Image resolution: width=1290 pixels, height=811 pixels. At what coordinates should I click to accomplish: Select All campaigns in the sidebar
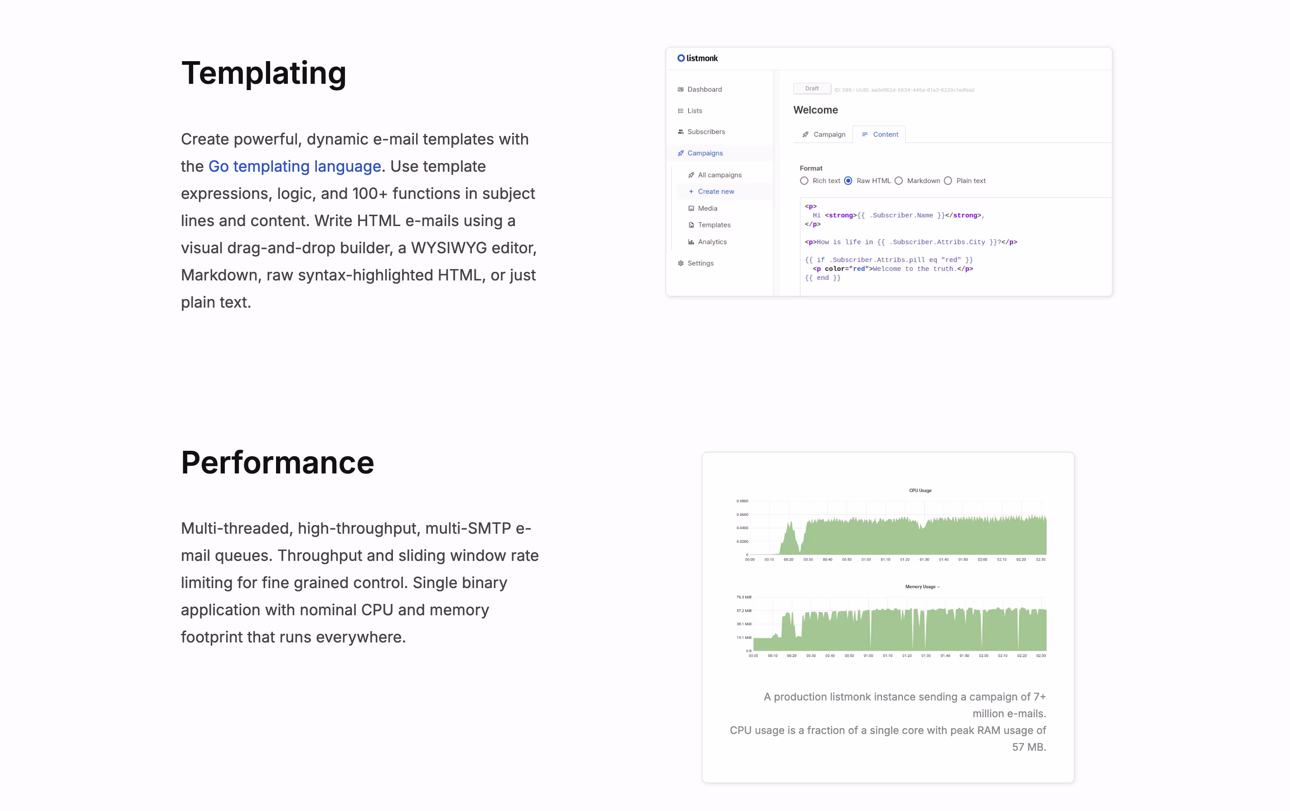[719, 174]
